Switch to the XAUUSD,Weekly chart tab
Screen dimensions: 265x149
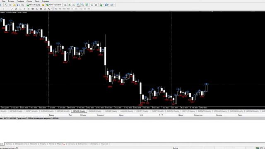127,111
